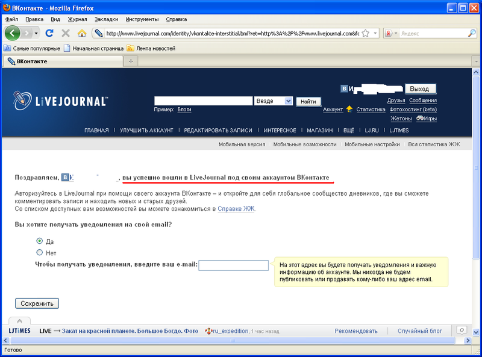
Task: Click the LiveJournal logo
Action: (x=61, y=101)
